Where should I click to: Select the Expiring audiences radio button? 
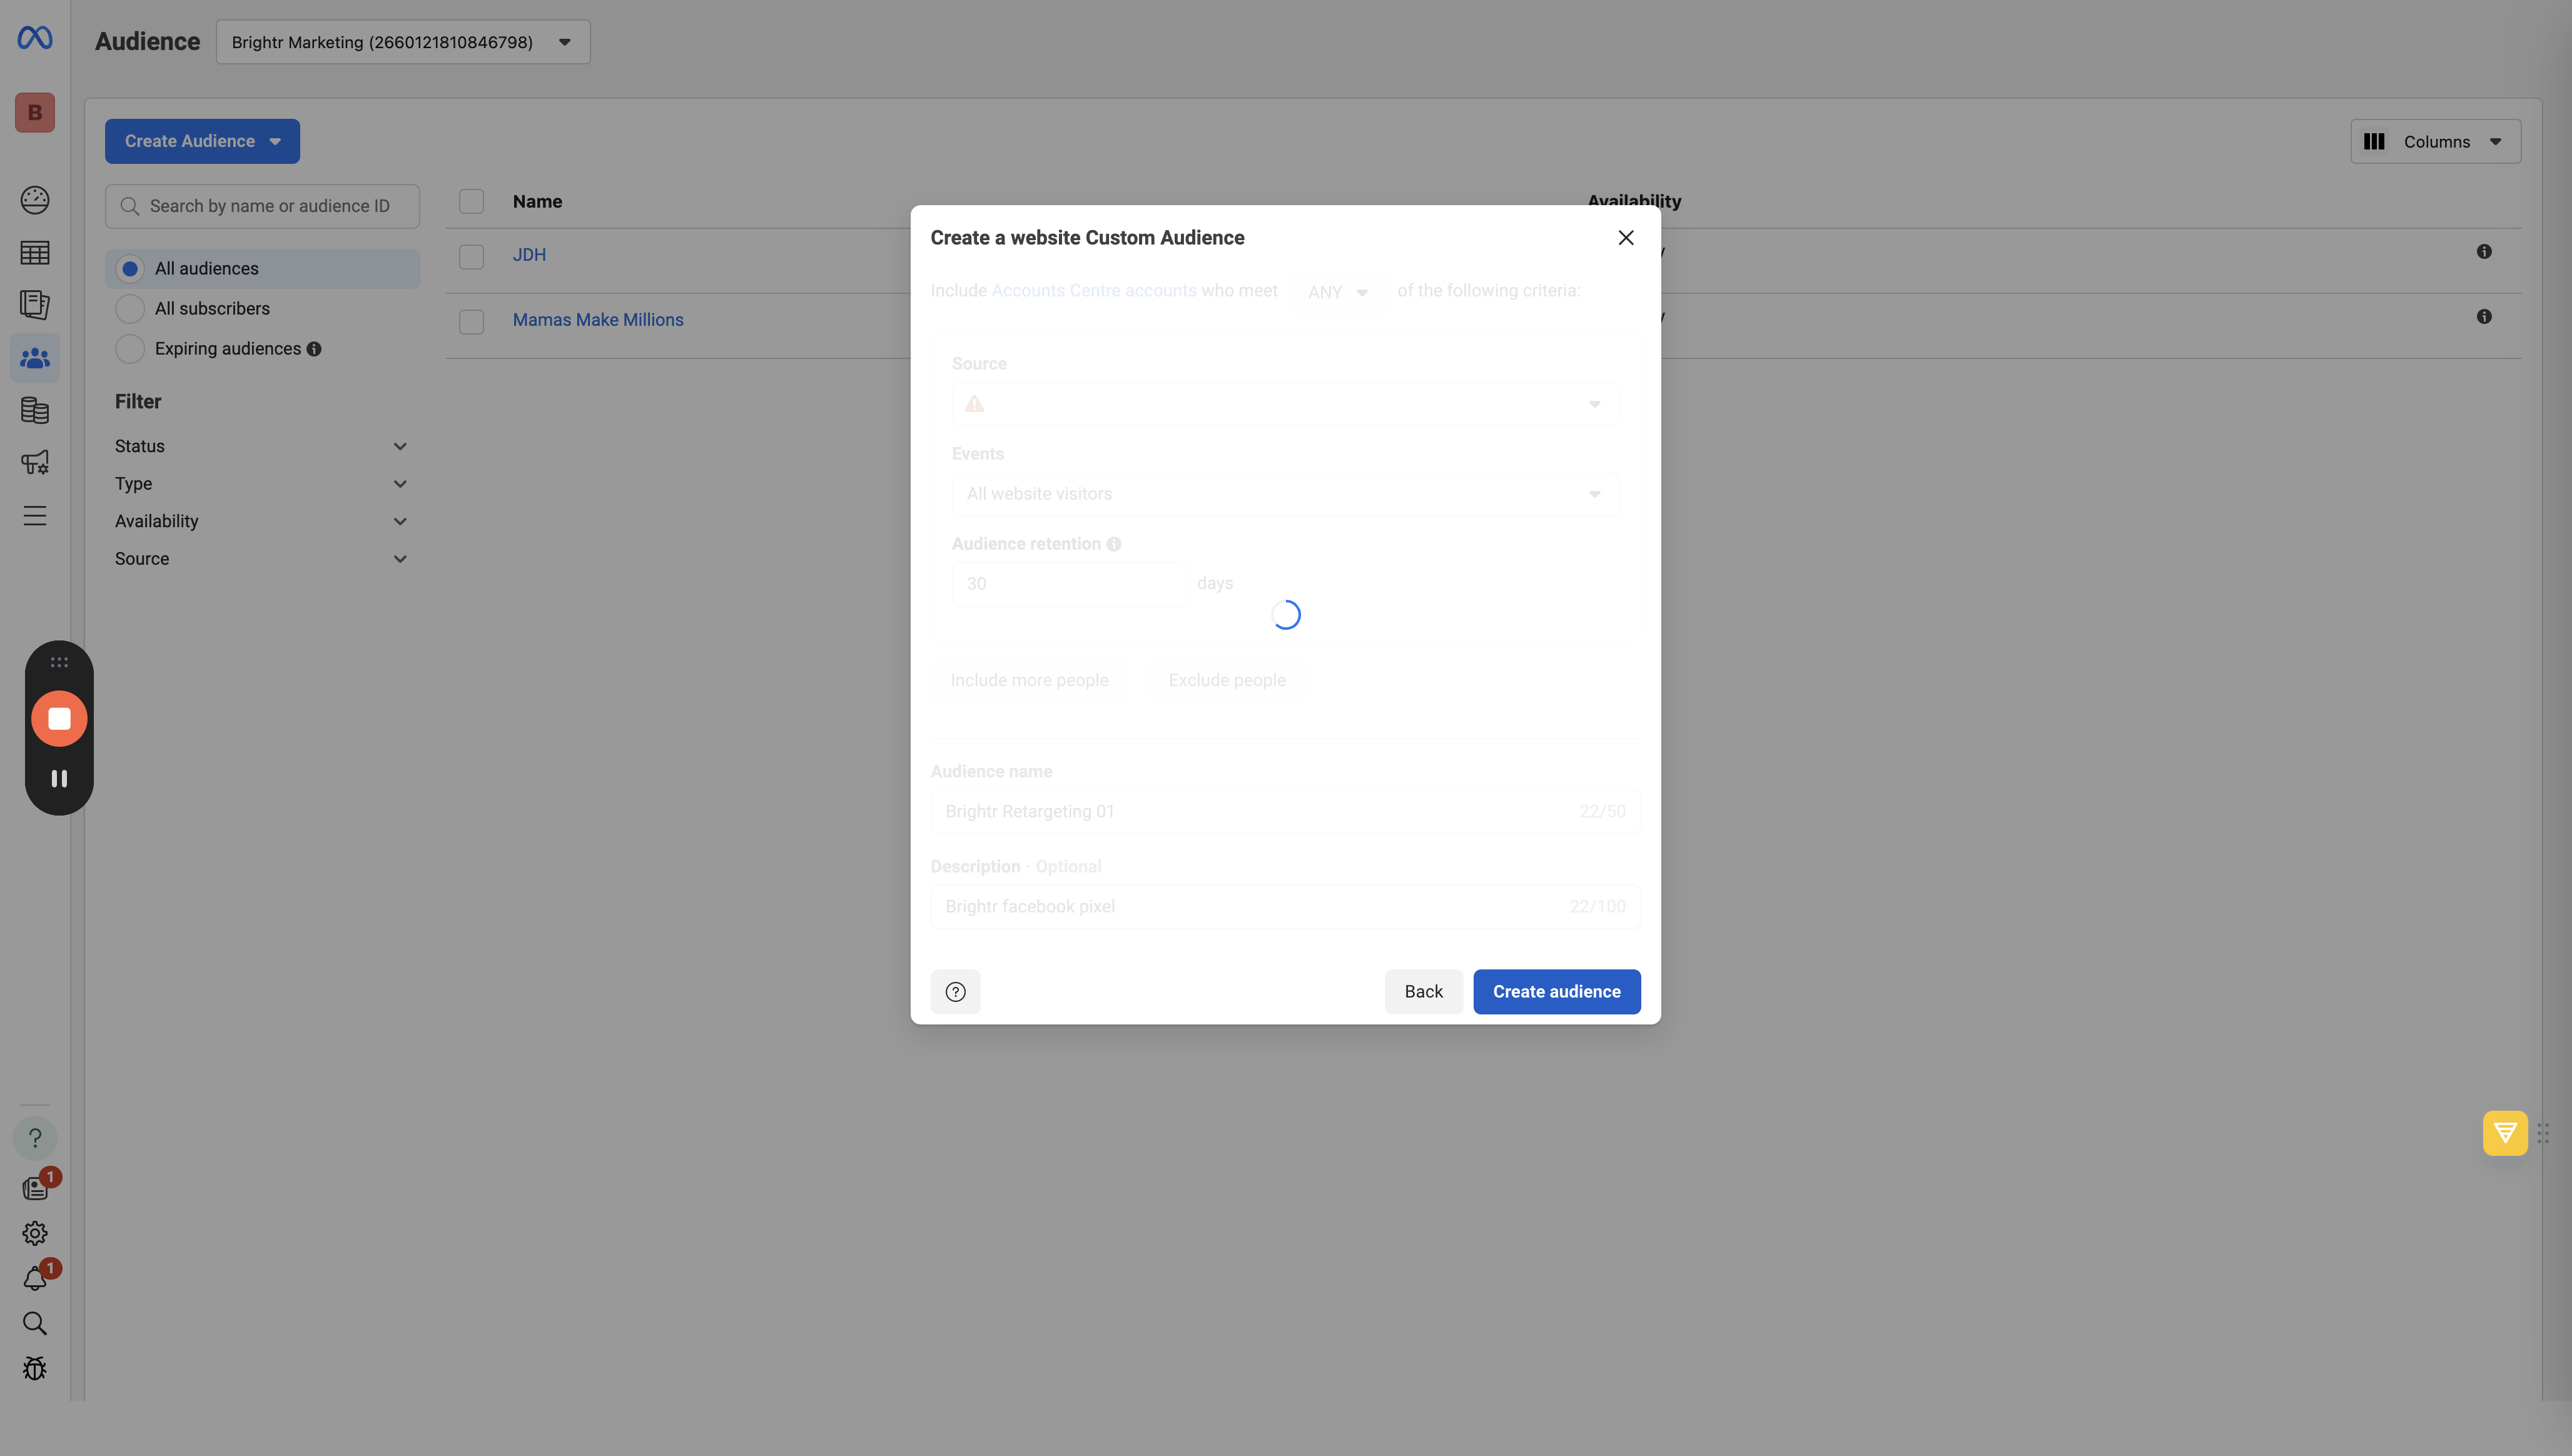pyautogui.click(x=130, y=349)
